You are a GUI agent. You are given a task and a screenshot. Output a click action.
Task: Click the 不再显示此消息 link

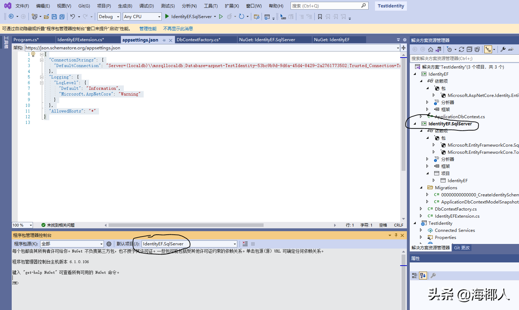pyautogui.click(x=178, y=29)
